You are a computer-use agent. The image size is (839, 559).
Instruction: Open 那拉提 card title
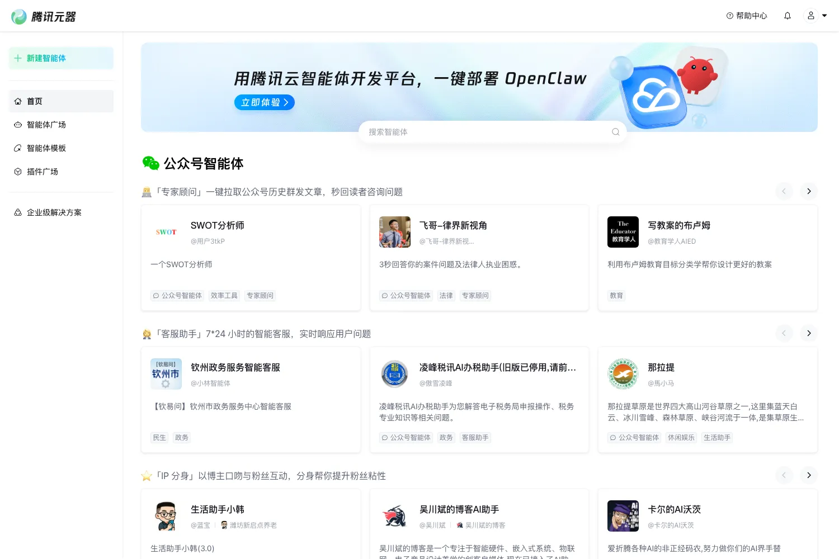pyautogui.click(x=661, y=367)
